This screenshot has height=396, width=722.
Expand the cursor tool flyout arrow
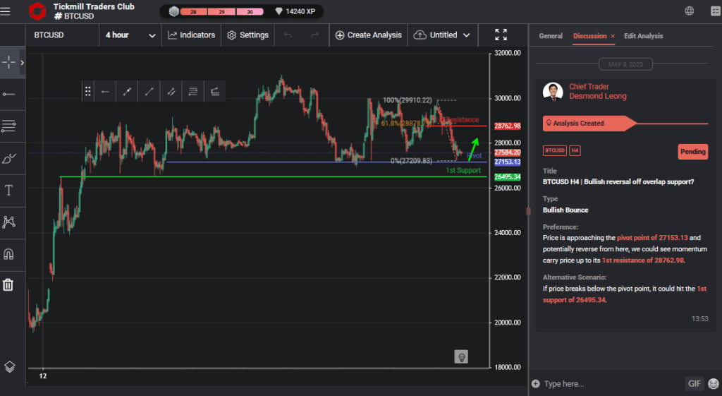(x=22, y=62)
